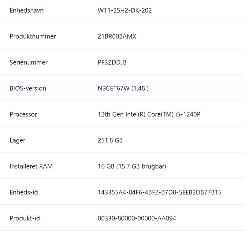Click the Produktnummer label
Image resolution: width=245 pixels, height=233 pixels.
point(33,36)
